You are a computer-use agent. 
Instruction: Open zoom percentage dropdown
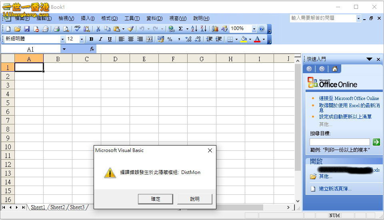pyautogui.click(x=254, y=29)
